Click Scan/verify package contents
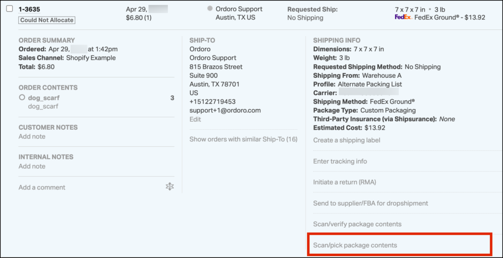The width and height of the screenshot is (503, 258). coord(358,224)
